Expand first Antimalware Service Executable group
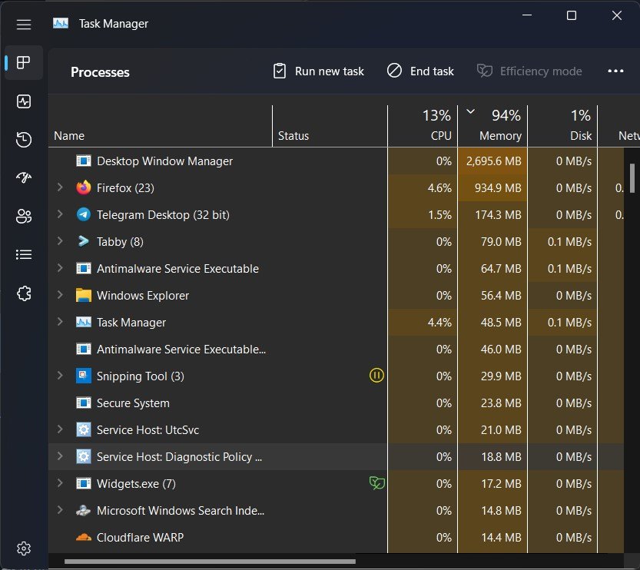 point(60,268)
